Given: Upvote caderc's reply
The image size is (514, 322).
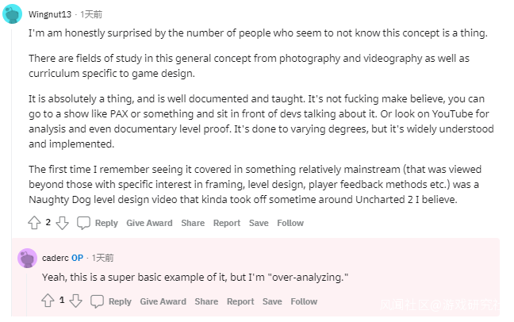Looking at the screenshot, I should coord(48,301).
